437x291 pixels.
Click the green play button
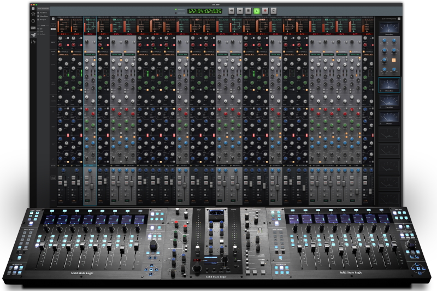(x=257, y=11)
